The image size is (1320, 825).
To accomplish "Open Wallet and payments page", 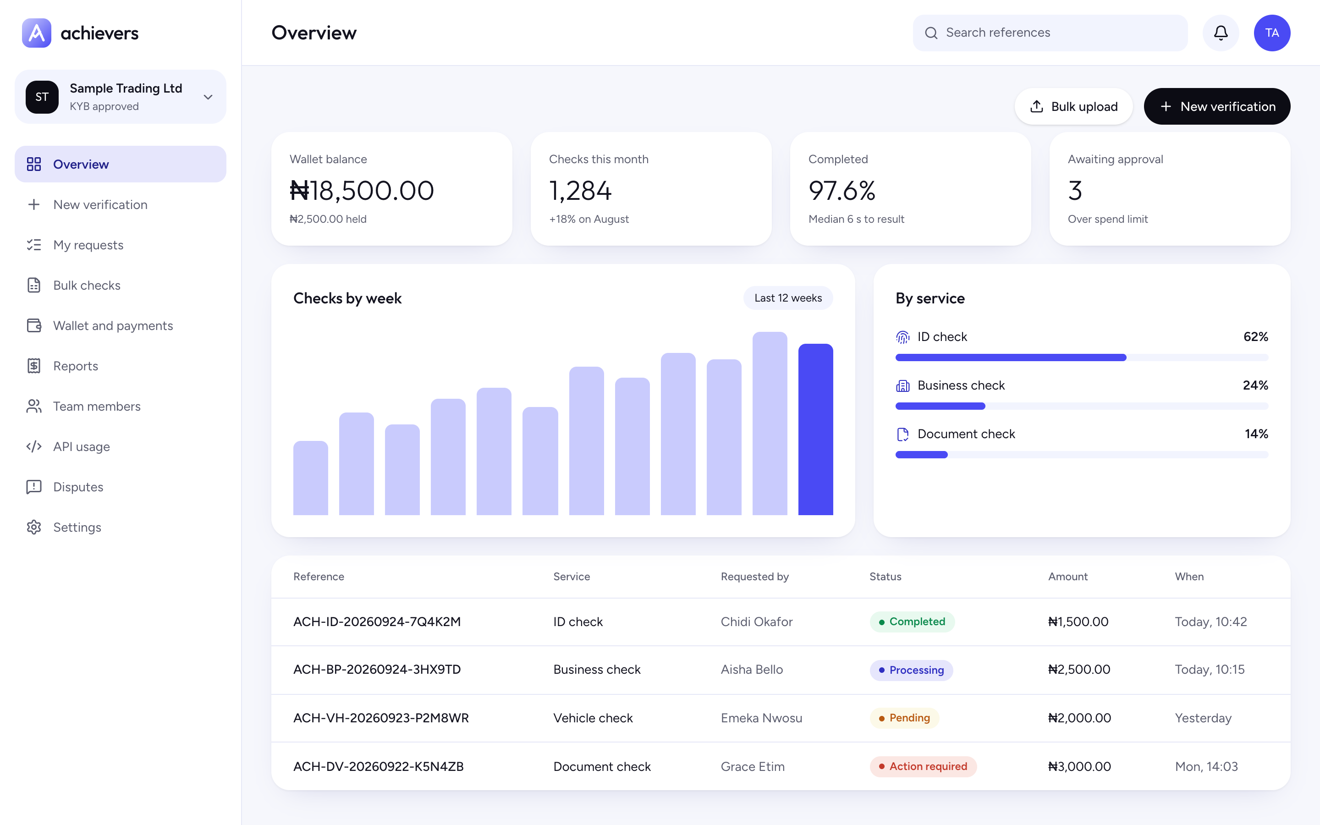I will pyautogui.click(x=121, y=326).
